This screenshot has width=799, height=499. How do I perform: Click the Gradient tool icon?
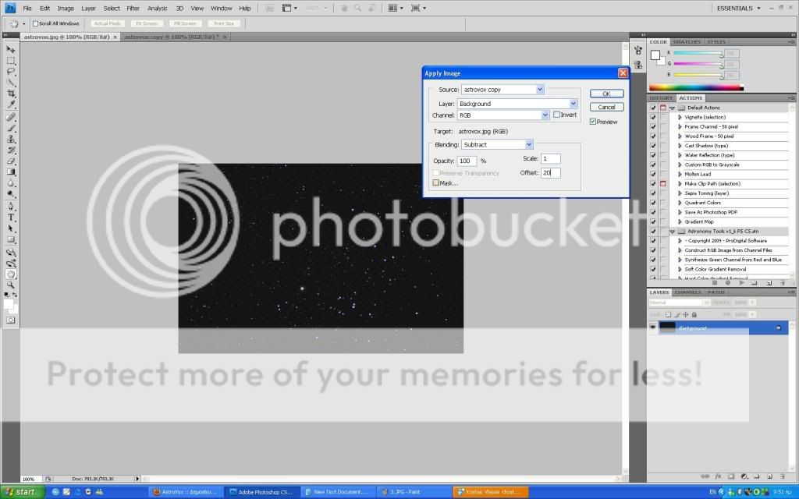tap(11, 172)
